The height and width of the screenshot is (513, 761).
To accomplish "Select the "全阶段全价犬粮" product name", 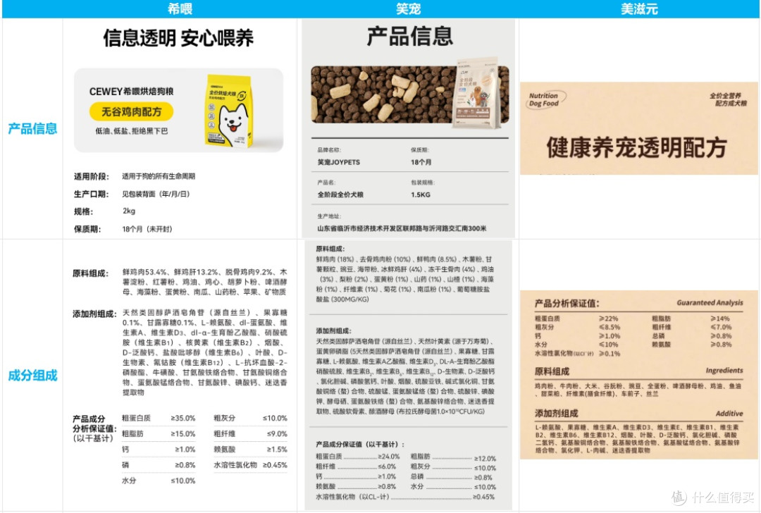I will point(340,194).
